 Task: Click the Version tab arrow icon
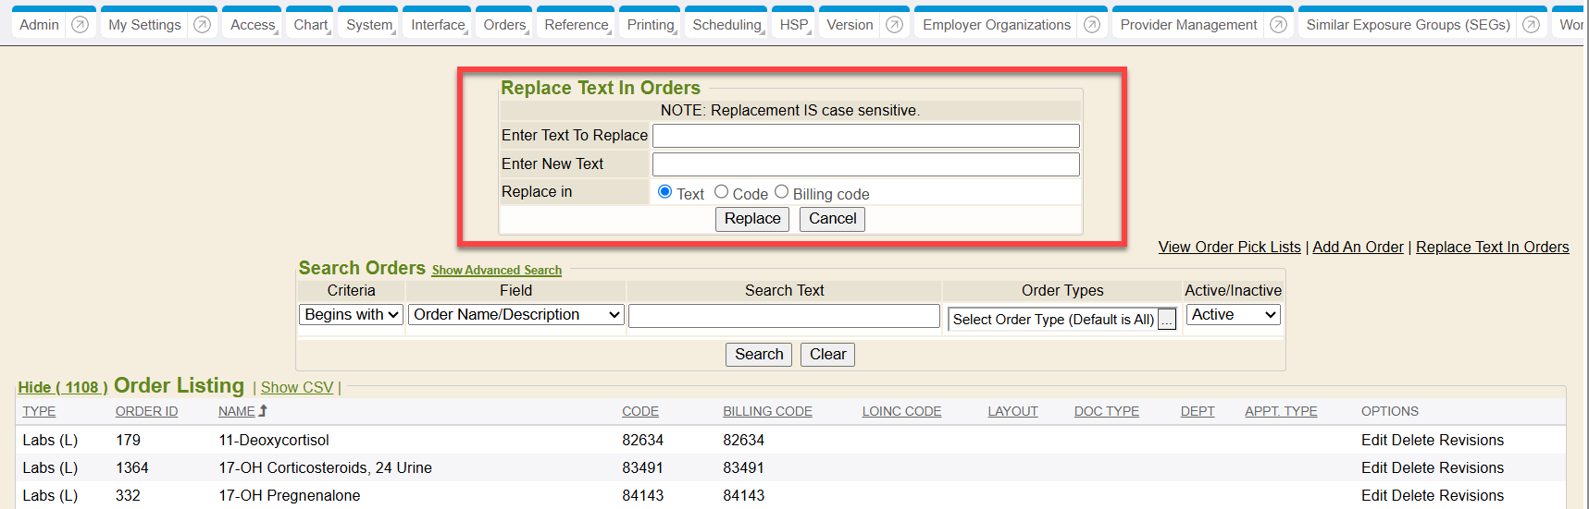(x=894, y=25)
